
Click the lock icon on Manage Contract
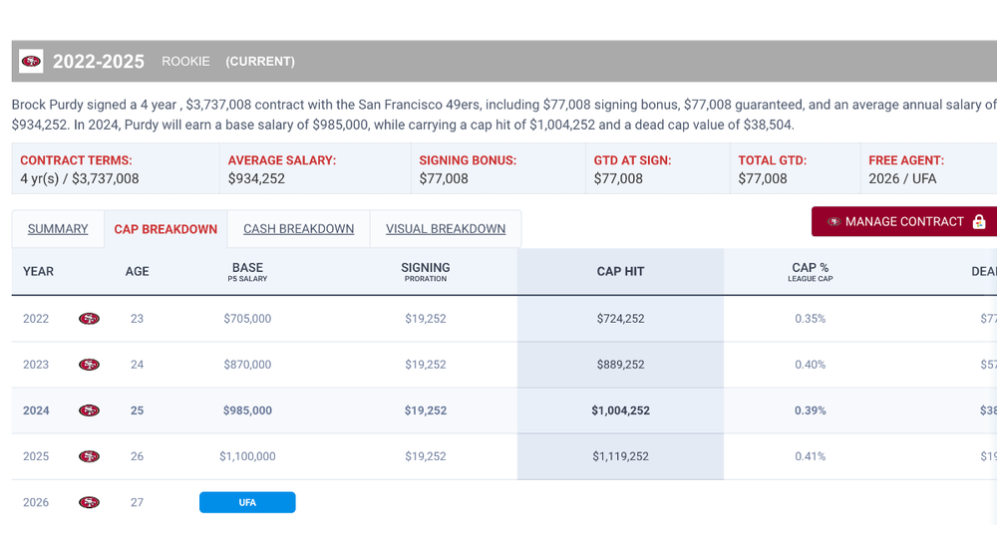[978, 222]
